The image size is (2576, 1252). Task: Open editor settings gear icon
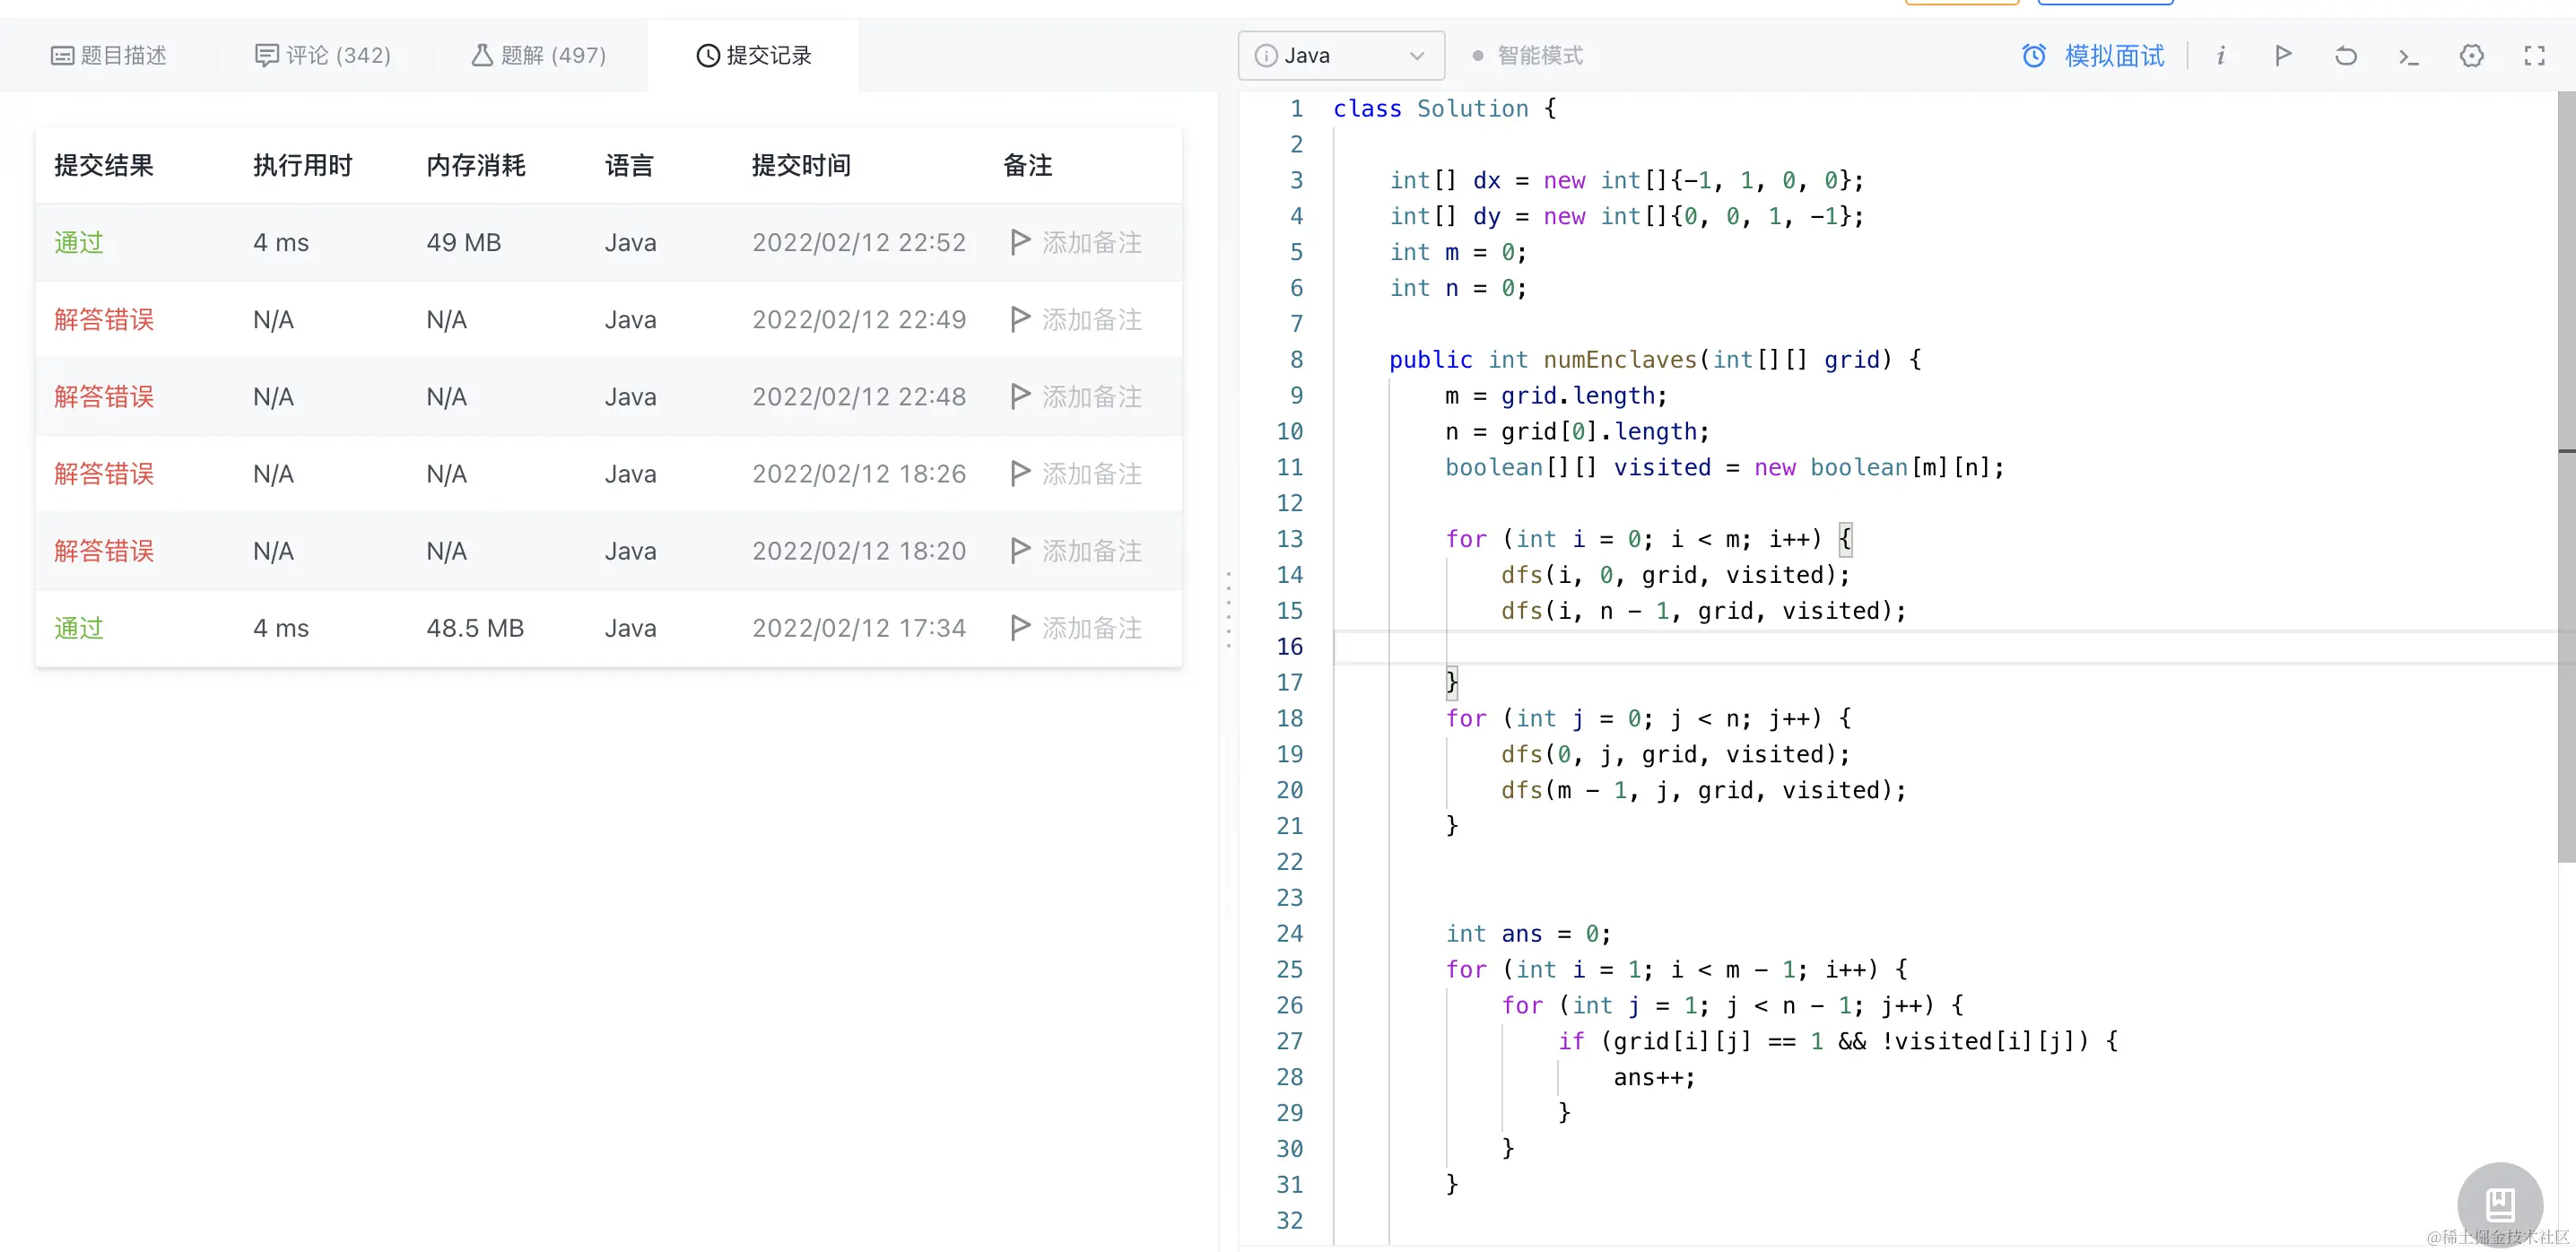[x=2471, y=56]
